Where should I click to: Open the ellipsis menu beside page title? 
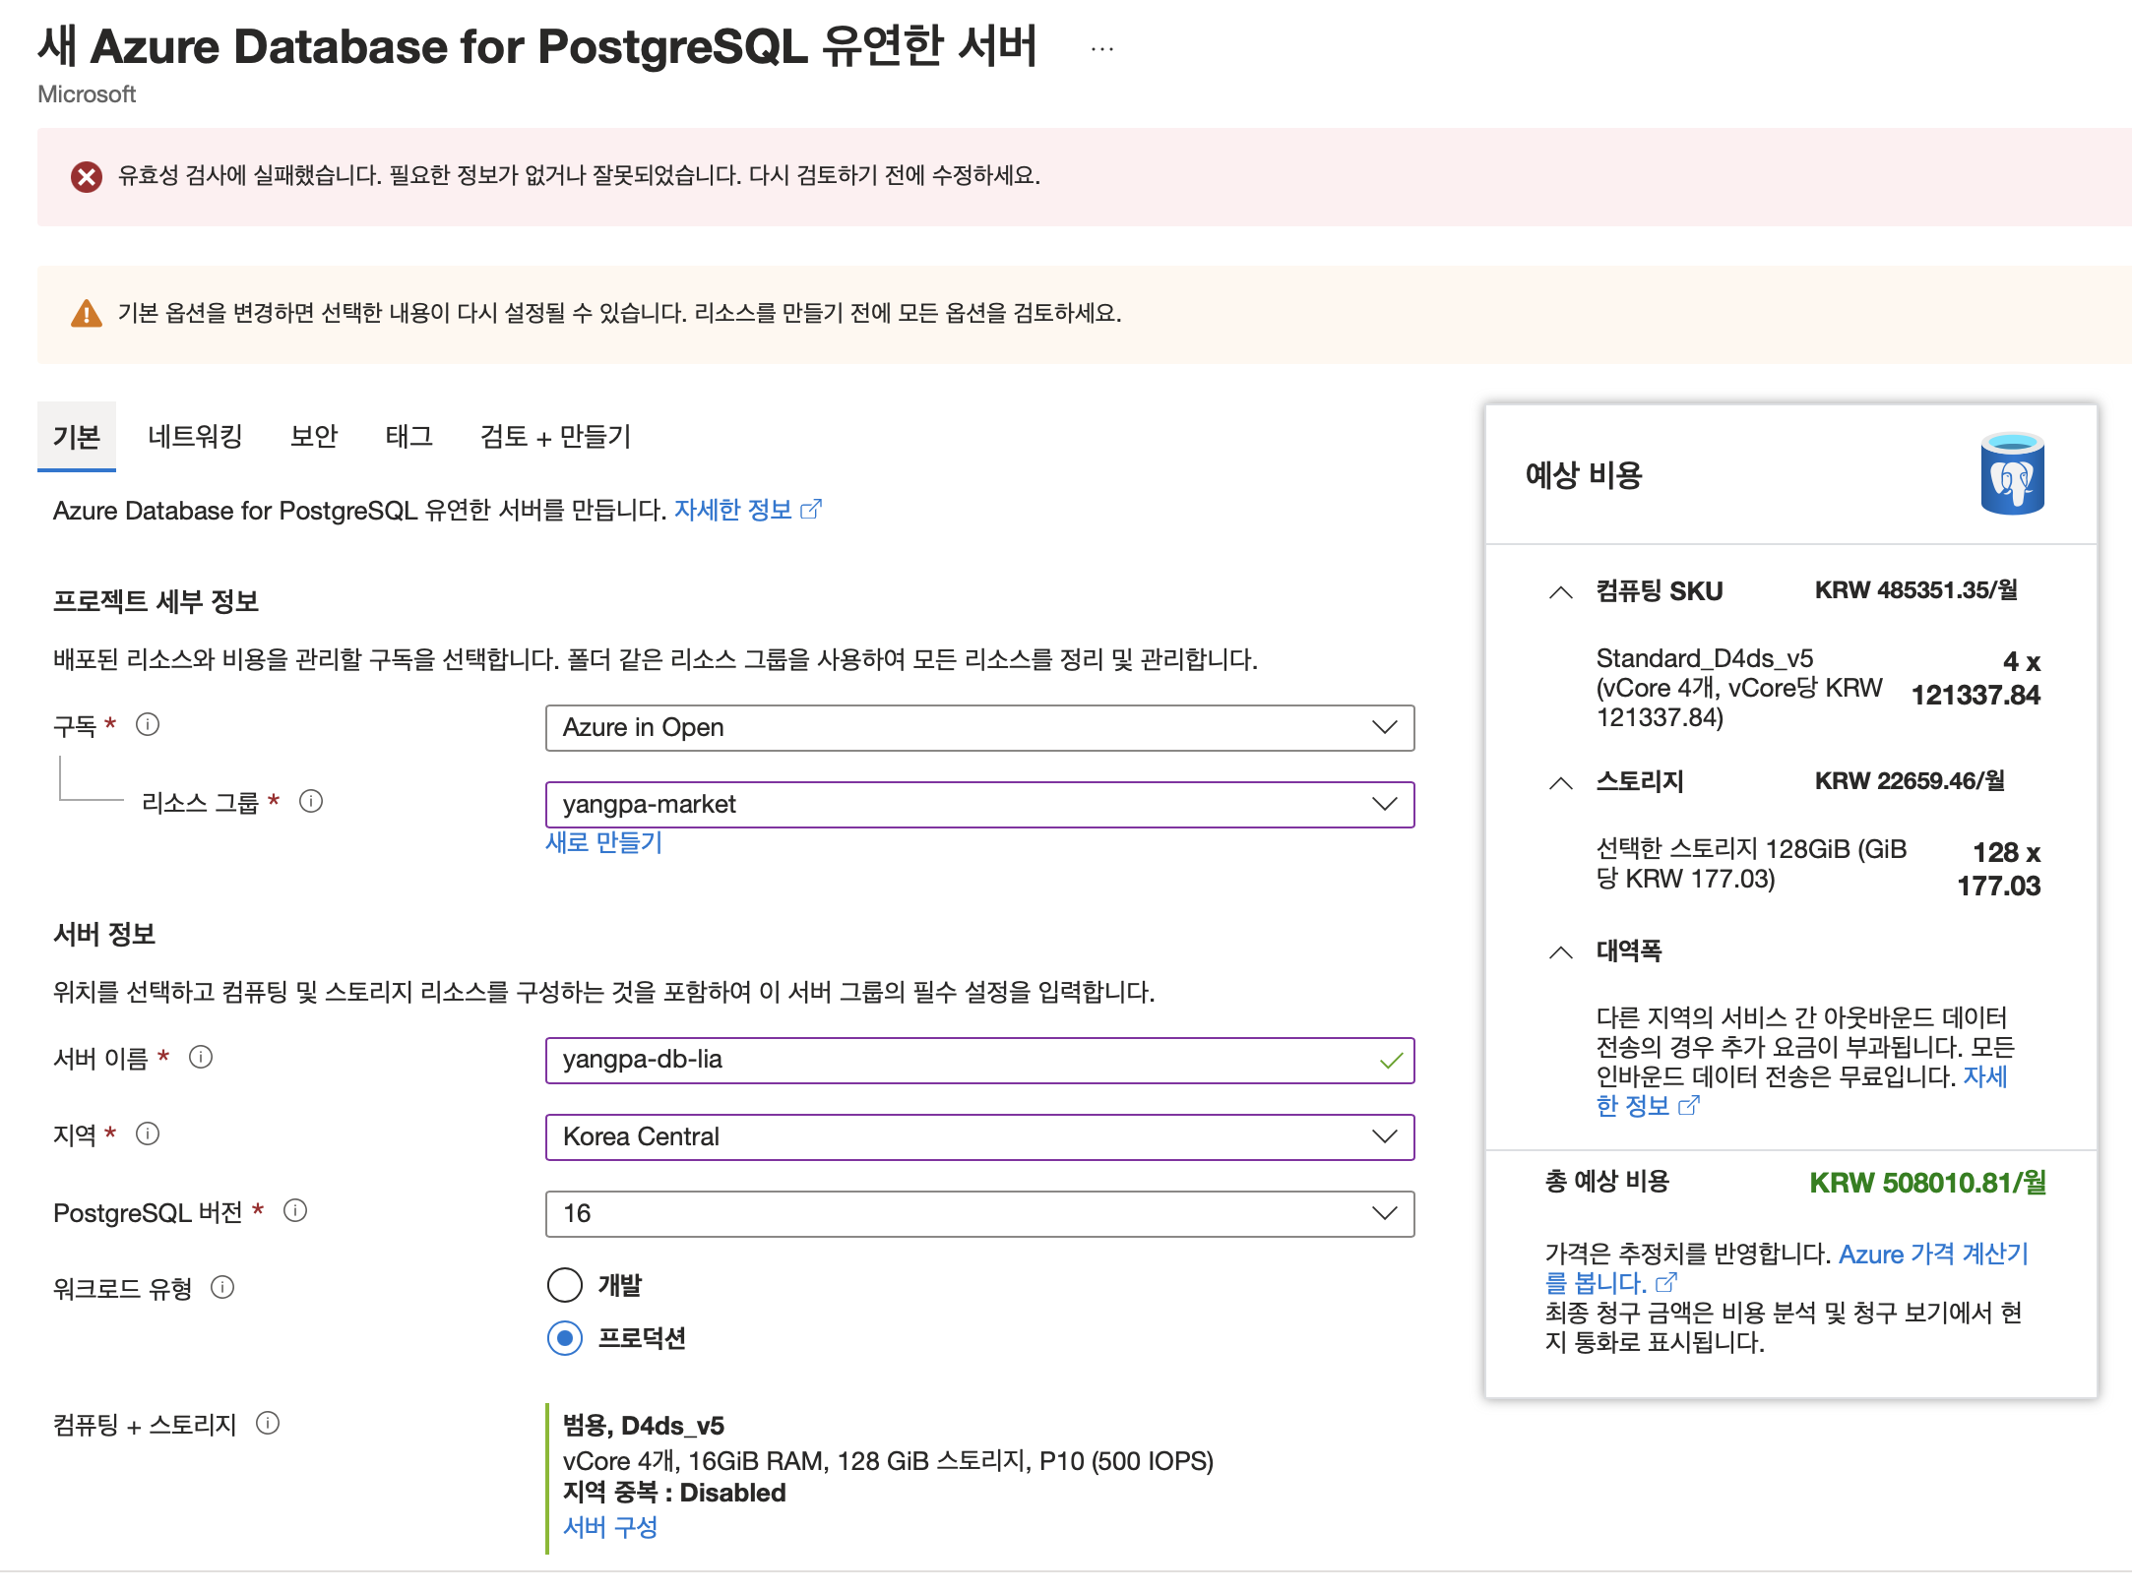[1101, 48]
